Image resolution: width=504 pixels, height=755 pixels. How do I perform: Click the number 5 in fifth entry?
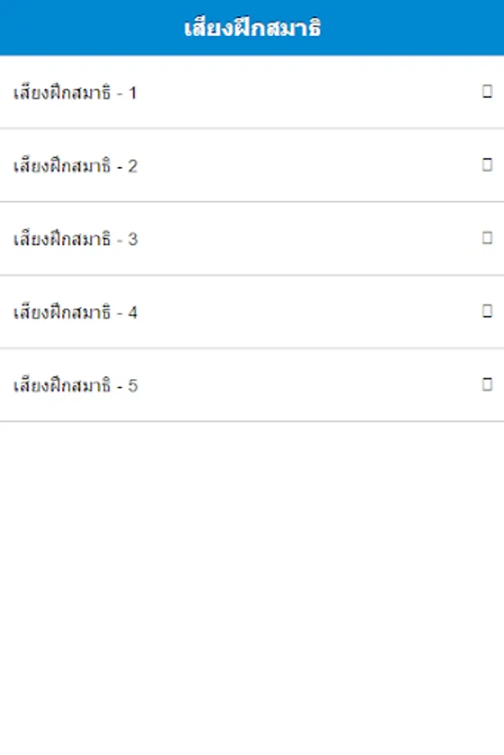[x=132, y=386]
